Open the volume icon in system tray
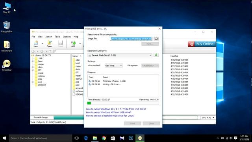252x142 pixels. 231,138
